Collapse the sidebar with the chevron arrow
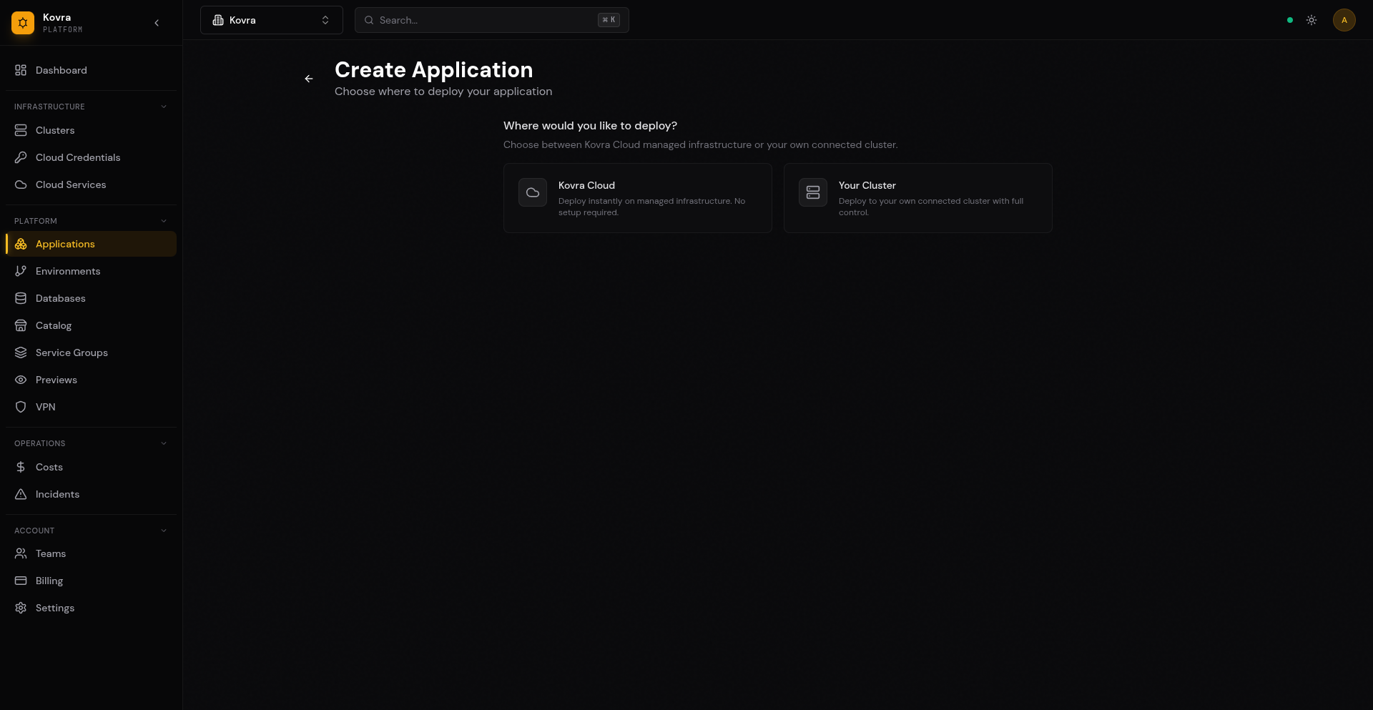Image resolution: width=1373 pixels, height=710 pixels. tap(157, 23)
